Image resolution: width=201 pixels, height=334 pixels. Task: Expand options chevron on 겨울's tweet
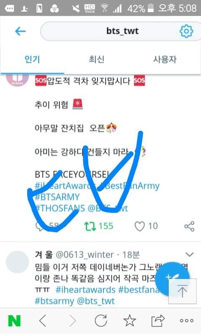[189, 254]
